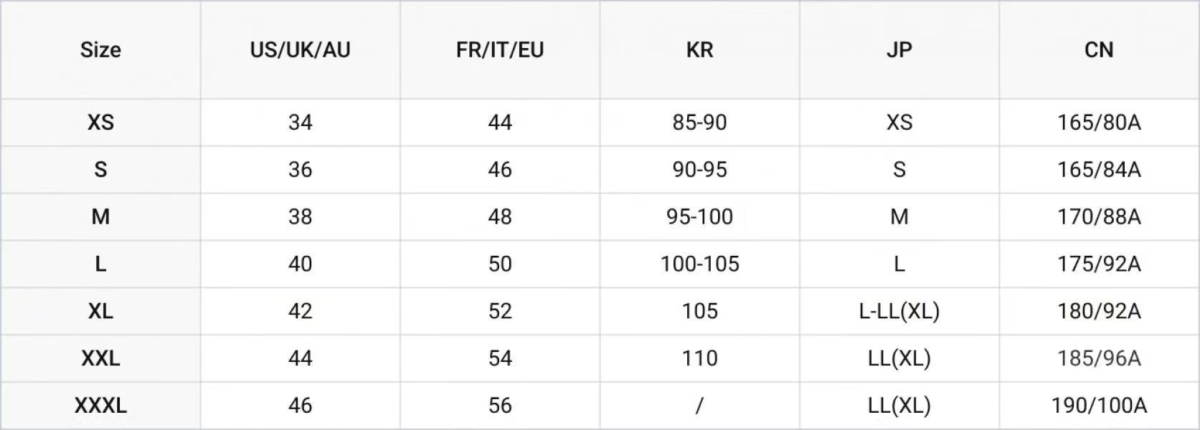
Task: Click the Size column header
Action: click(100, 50)
